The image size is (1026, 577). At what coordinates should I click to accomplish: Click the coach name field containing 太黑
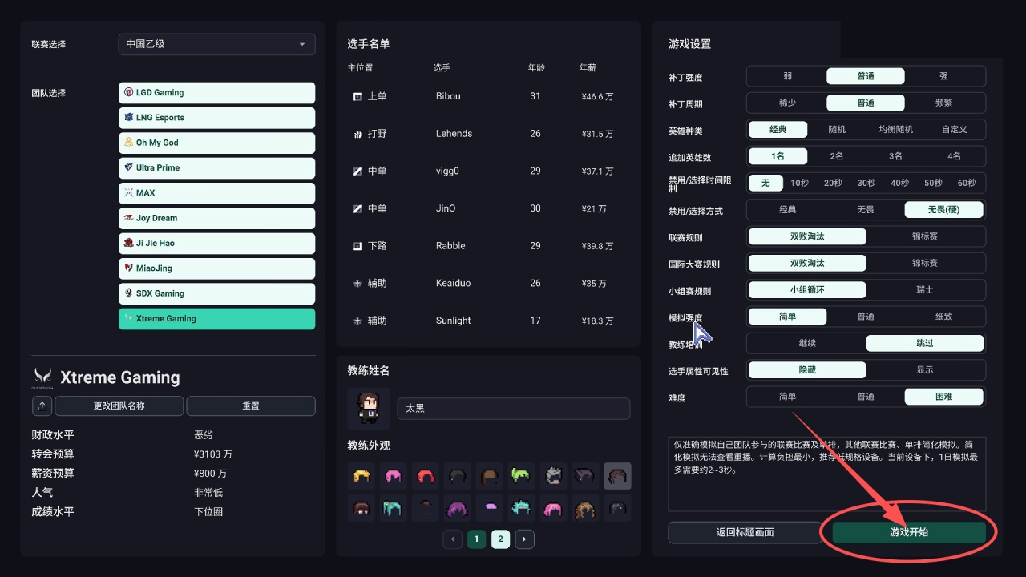click(x=514, y=408)
